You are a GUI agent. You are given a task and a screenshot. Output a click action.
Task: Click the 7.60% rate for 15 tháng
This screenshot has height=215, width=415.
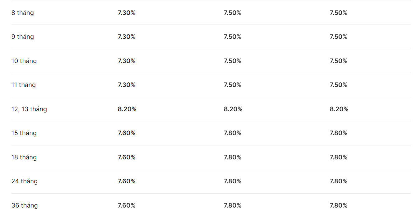pos(127,133)
